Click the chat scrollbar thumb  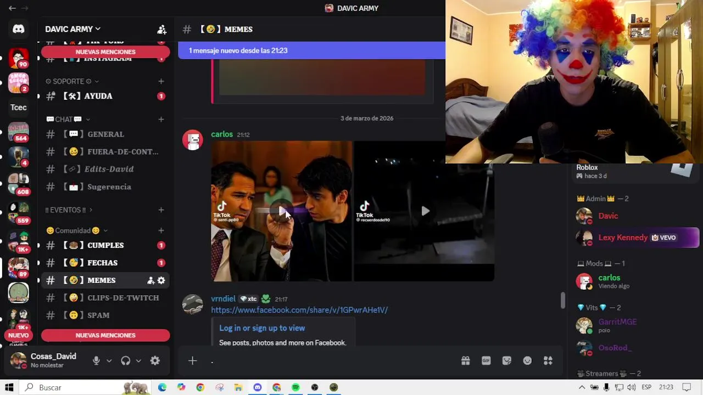pos(563,300)
